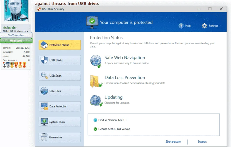Click the Help question mark icon
Viewport: 231px width, 147px height.
(181, 26)
